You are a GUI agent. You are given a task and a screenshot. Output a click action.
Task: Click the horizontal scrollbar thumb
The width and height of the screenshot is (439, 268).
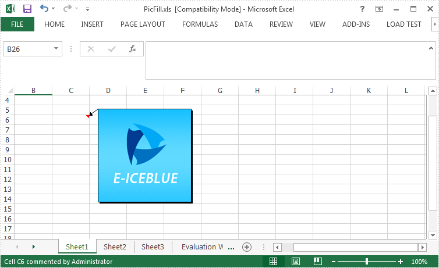356,247
